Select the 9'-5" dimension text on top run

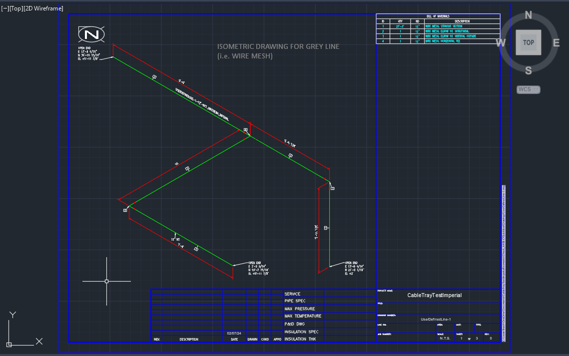point(181,82)
